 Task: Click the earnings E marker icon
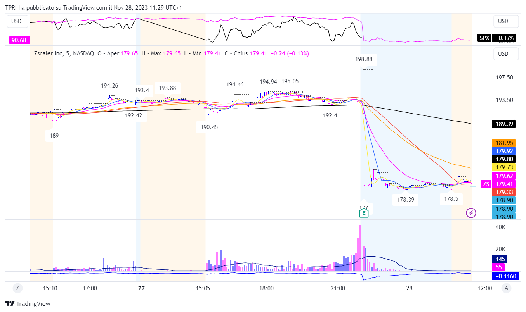tap(363, 213)
